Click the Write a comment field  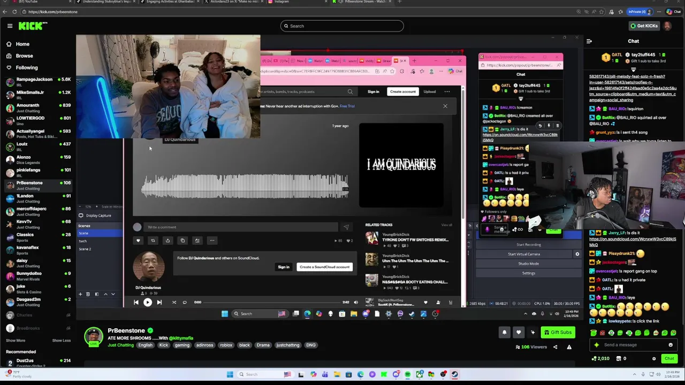241,227
